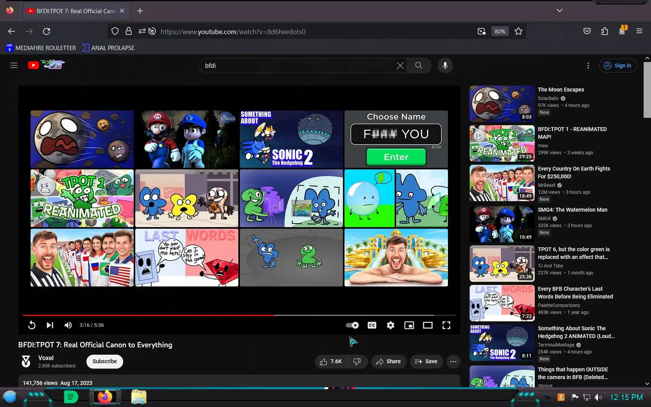Toggle the autoplay switch
This screenshot has height=407, width=651.
coord(352,325)
